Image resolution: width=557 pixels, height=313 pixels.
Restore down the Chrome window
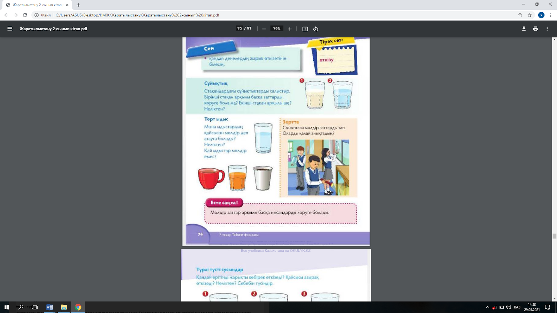[x=537, y=5]
